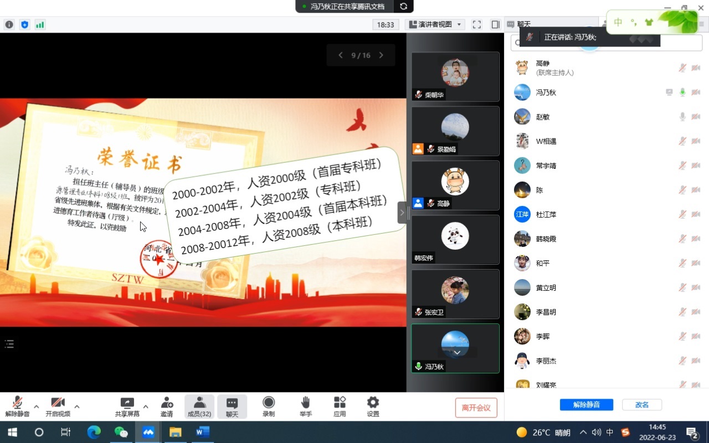Open the 成员(32) members panel

coord(199,406)
